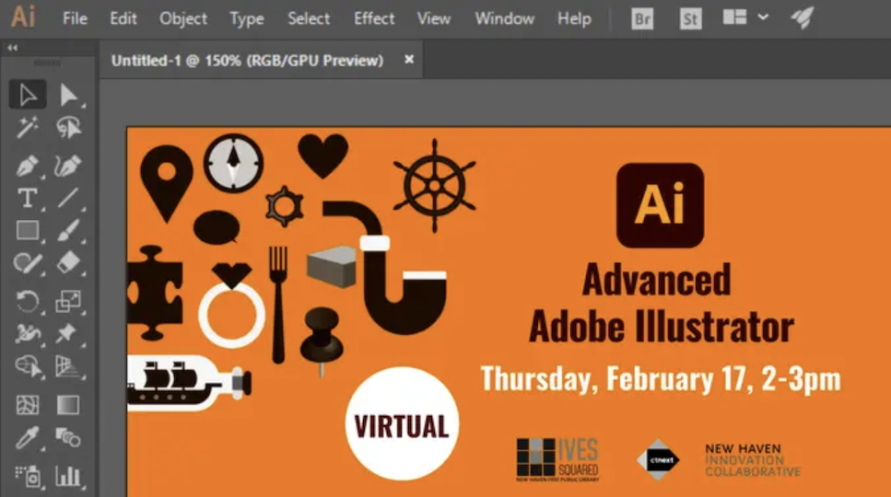Viewport: 891px width, 497px height.
Task: Select the Eyedropper tool
Action: (x=28, y=437)
